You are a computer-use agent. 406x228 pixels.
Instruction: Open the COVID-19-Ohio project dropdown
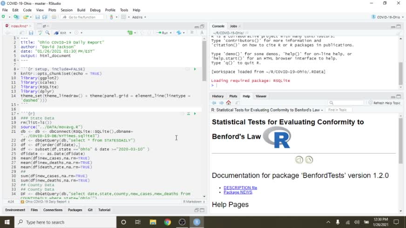pyautogui.click(x=387, y=17)
